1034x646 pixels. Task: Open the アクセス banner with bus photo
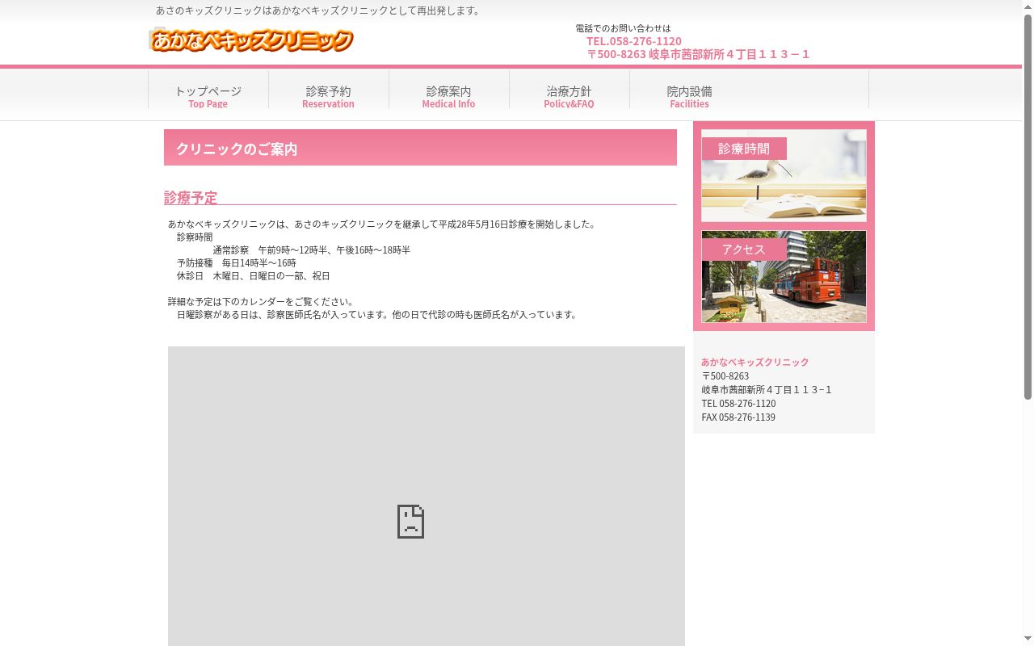coord(784,276)
